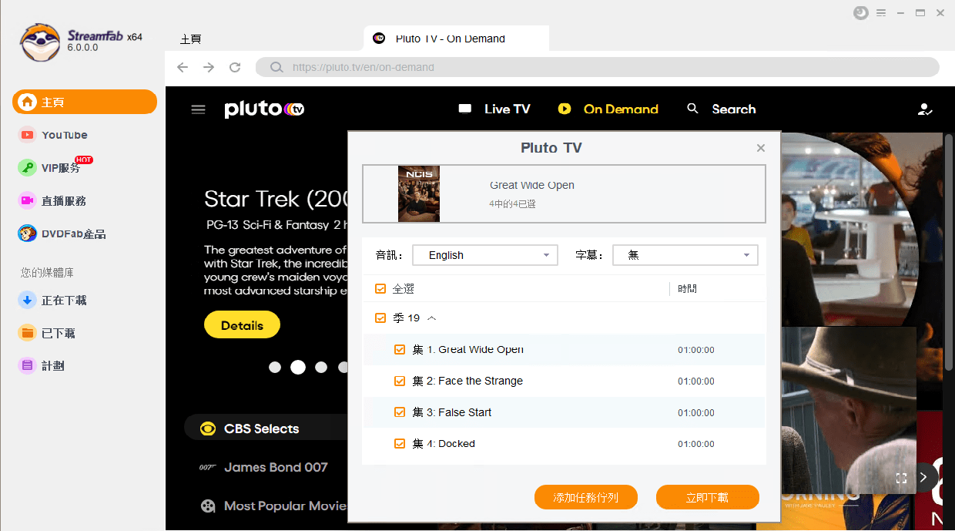The width and height of the screenshot is (955, 531).
Task: Open Search in Pluto navigation
Action: pos(734,109)
